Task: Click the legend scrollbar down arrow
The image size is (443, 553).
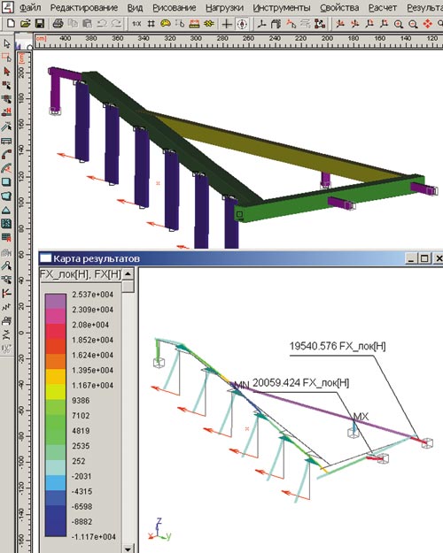Action: [128, 549]
